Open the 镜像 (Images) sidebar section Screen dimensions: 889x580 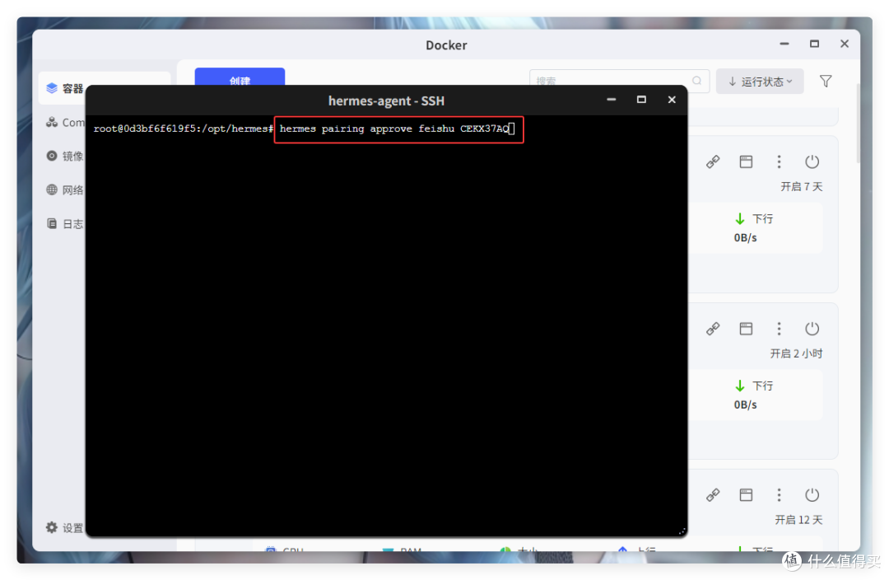(64, 156)
